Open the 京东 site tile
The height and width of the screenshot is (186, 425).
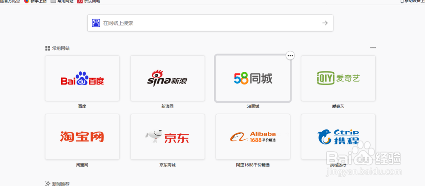(x=167, y=137)
